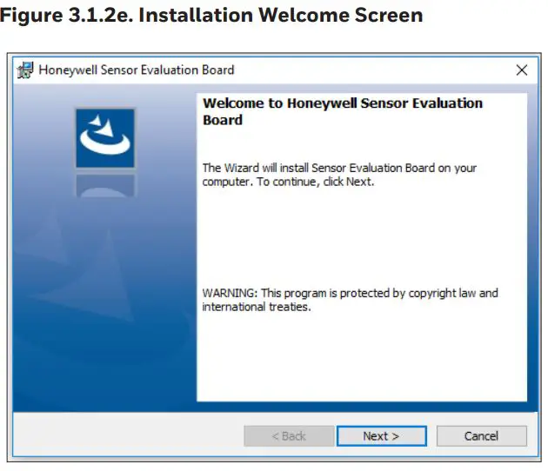Click the greyed-out < Back button

pyautogui.click(x=289, y=435)
